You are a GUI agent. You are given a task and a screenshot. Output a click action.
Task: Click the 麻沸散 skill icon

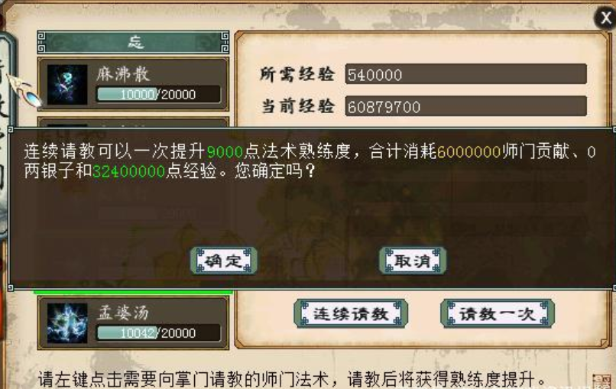click(67, 85)
